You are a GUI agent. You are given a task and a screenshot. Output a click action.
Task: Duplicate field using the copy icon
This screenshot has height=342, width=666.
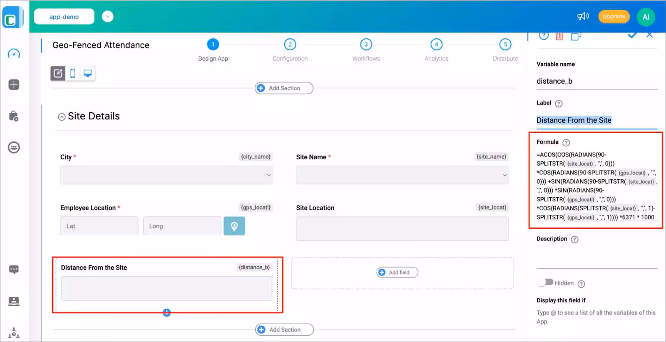point(576,36)
